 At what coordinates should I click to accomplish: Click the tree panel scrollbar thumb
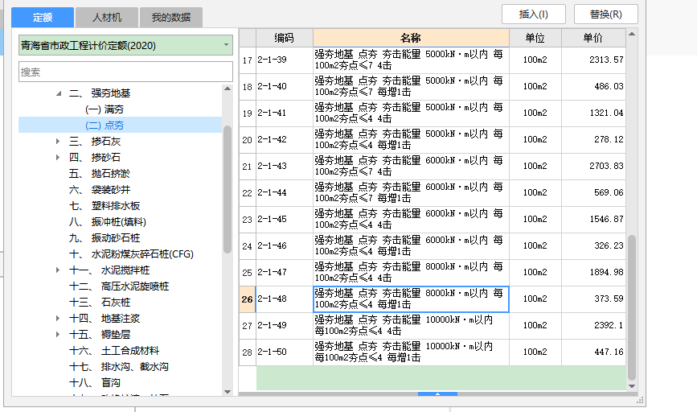(228, 190)
